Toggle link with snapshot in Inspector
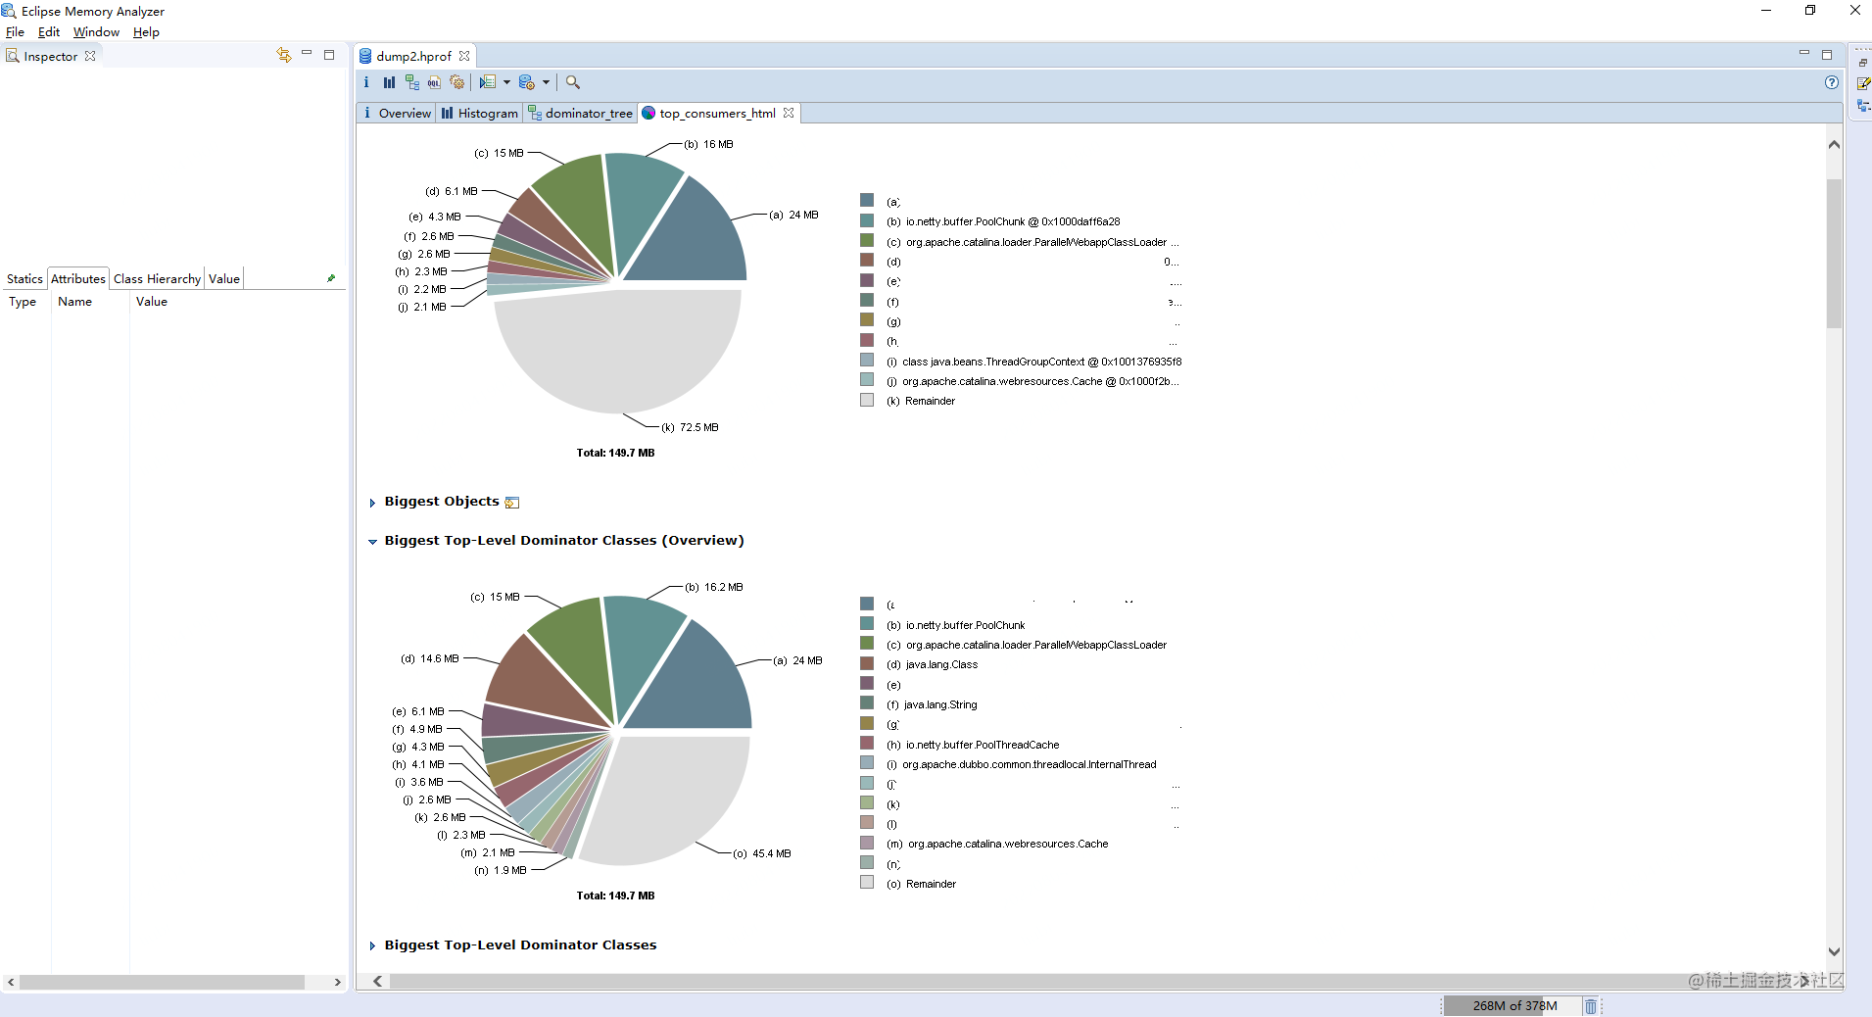The width and height of the screenshot is (1872, 1017). coord(284,55)
